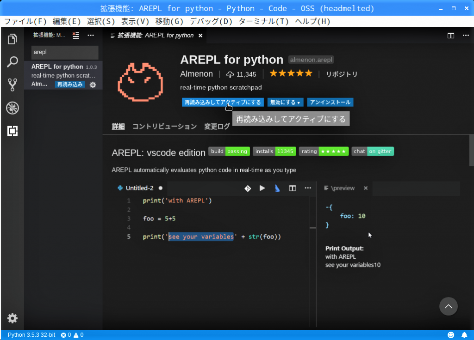Screen dimensions: 474x340
Task: Open the 選択(S) menu
Action: (x=101, y=21)
